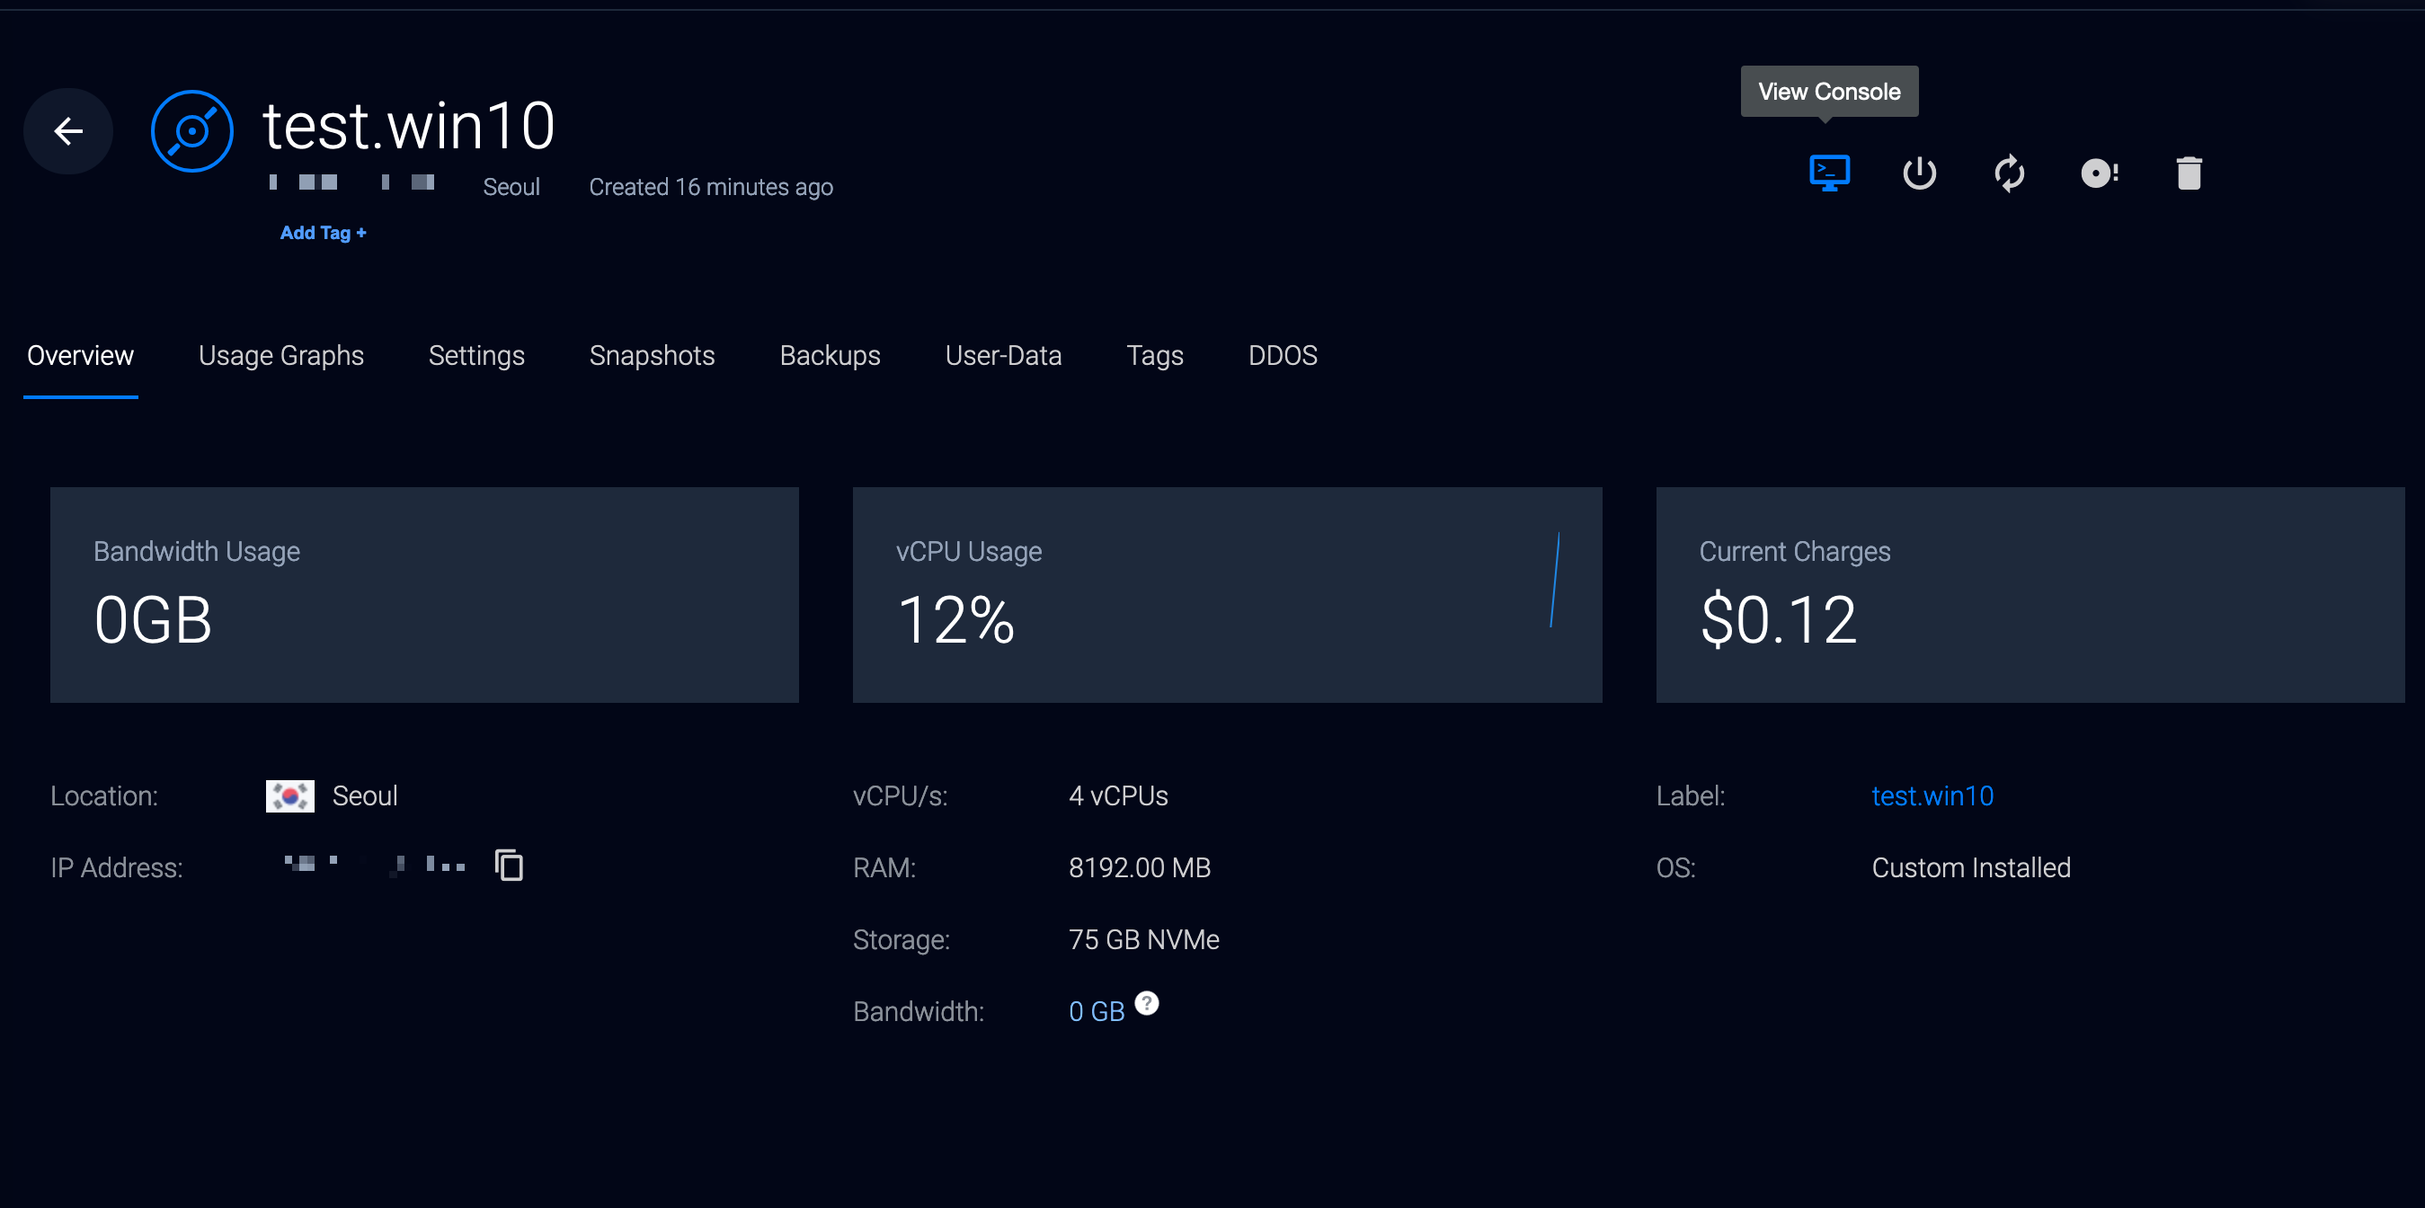Viewport: 2425px width, 1208px height.
Task: Click the South Korea flag icon
Action: click(x=290, y=796)
